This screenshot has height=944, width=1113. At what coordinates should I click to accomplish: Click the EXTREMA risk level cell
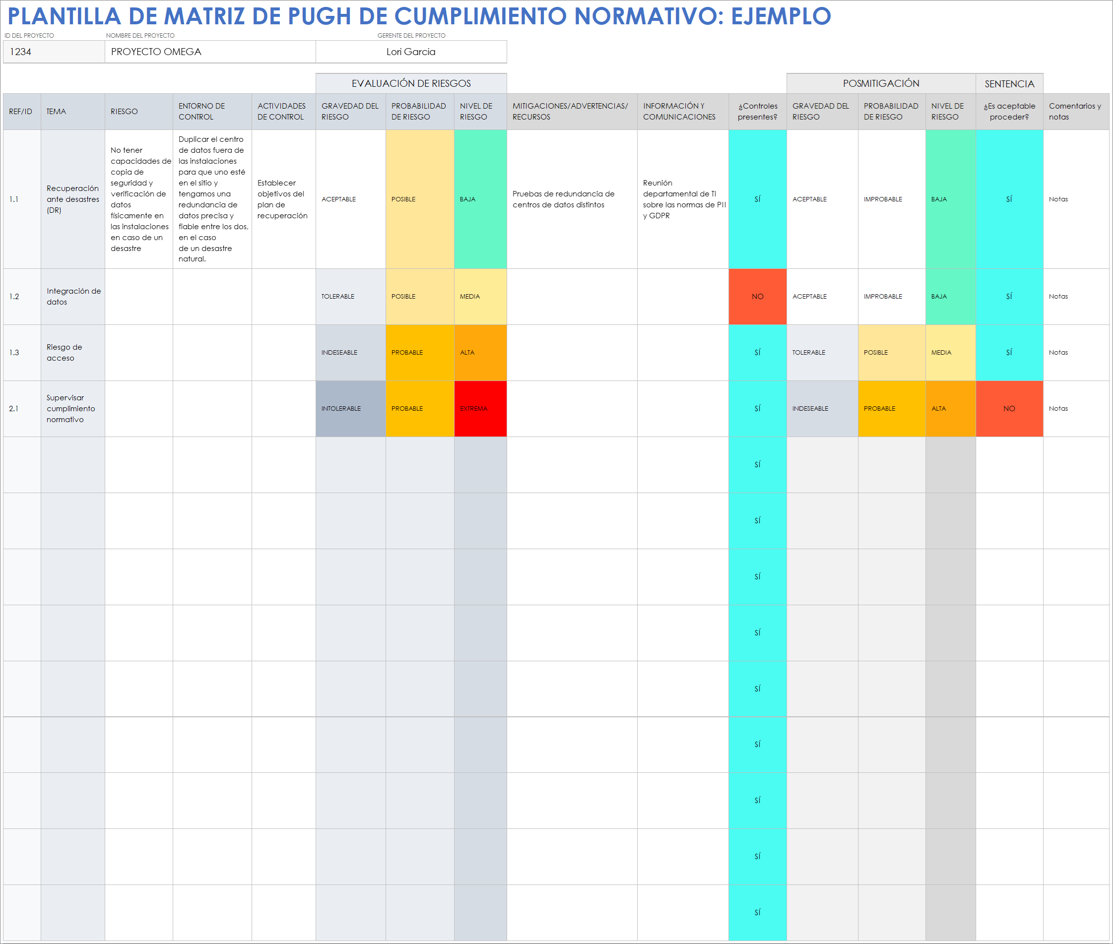[480, 408]
